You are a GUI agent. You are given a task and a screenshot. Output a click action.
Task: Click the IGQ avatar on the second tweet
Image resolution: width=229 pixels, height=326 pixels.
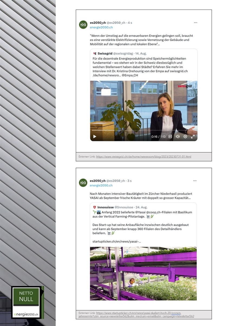83,183
